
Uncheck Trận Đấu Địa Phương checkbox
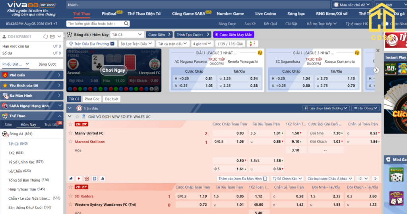click(x=112, y=44)
